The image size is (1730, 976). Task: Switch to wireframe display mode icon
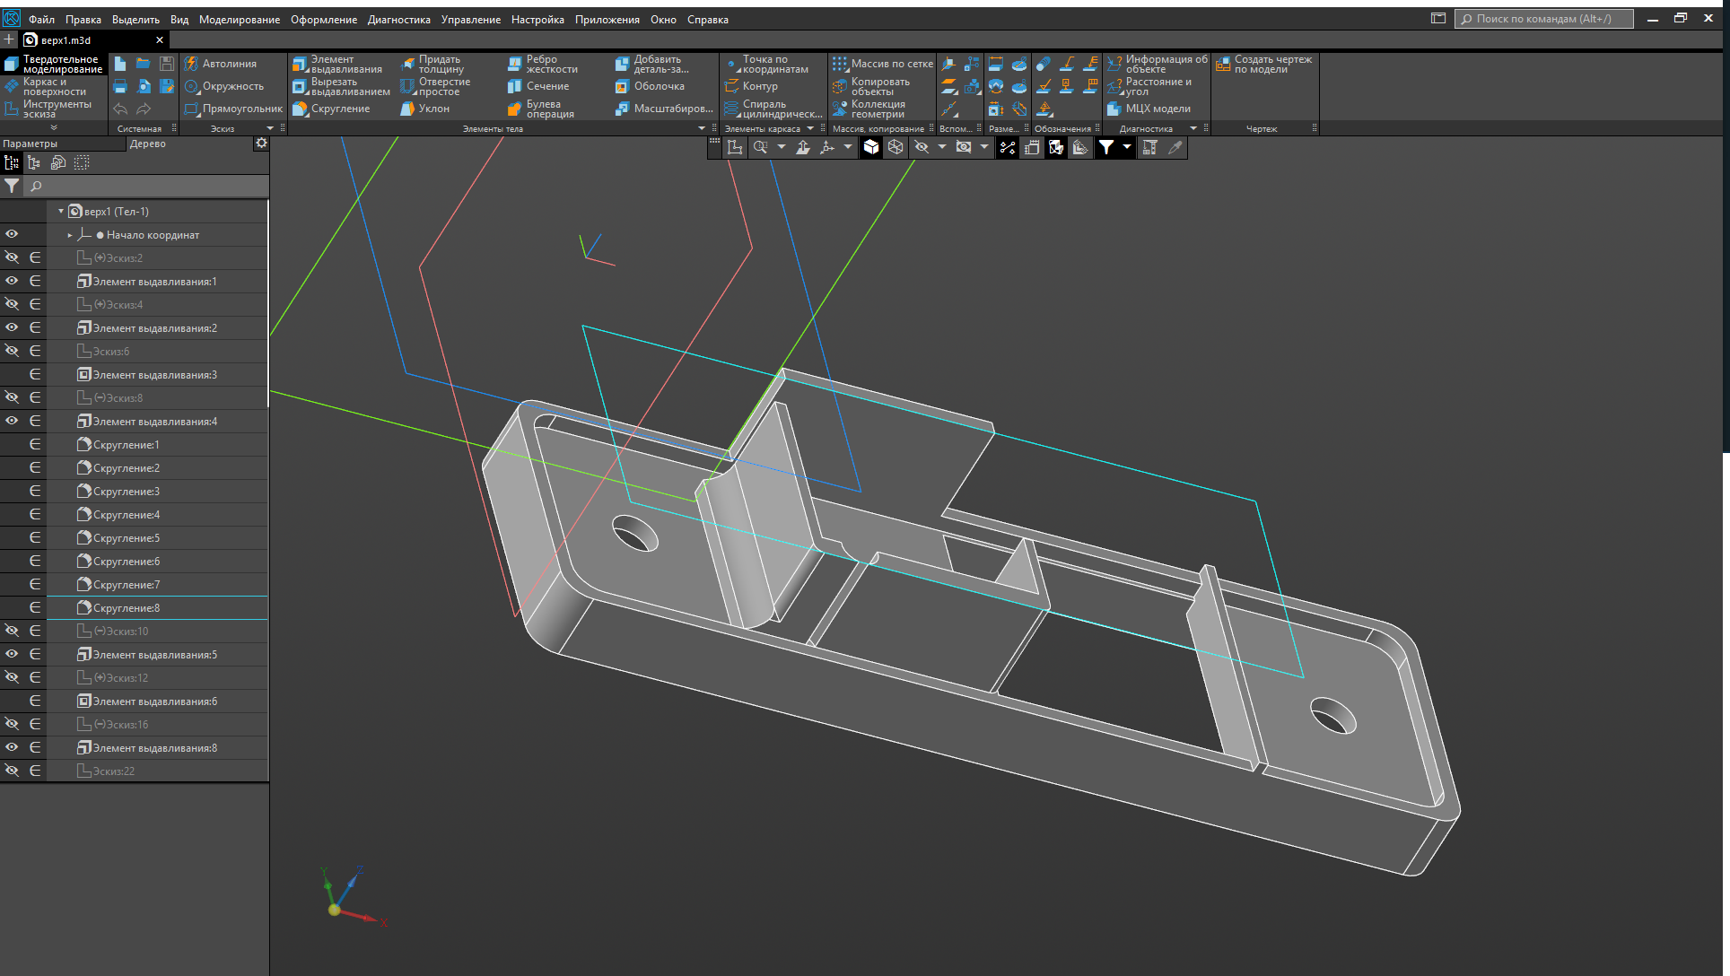tap(896, 147)
